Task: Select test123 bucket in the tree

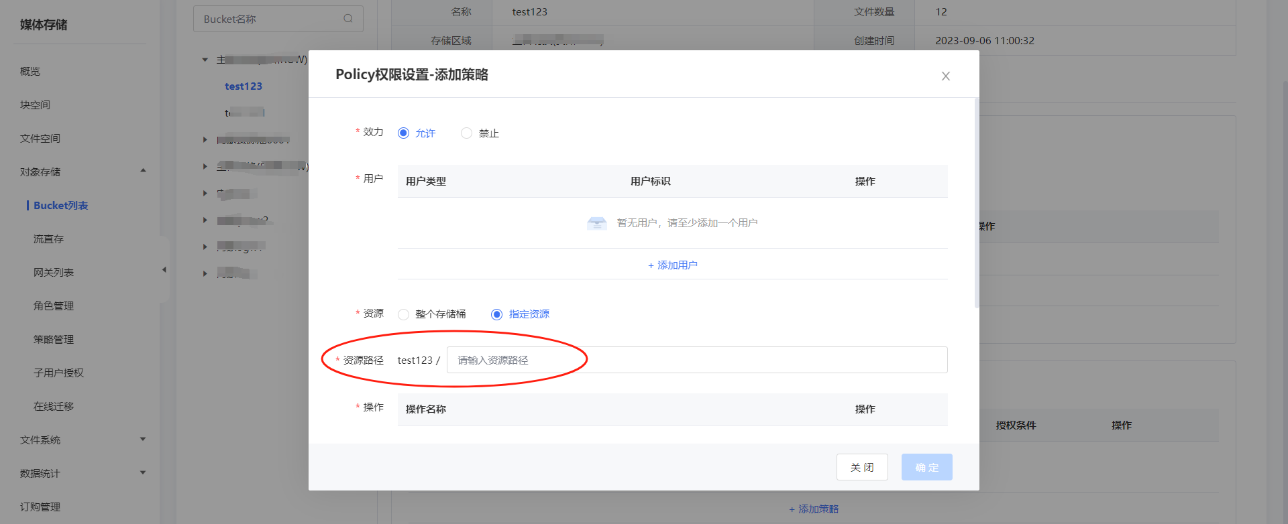Action: click(244, 86)
